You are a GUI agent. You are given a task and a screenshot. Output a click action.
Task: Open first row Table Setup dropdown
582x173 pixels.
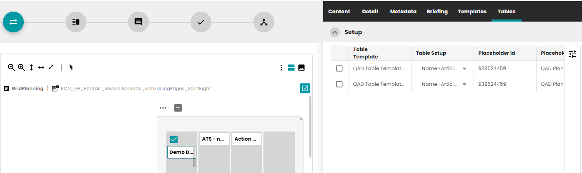pyautogui.click(x=464, y=68)
